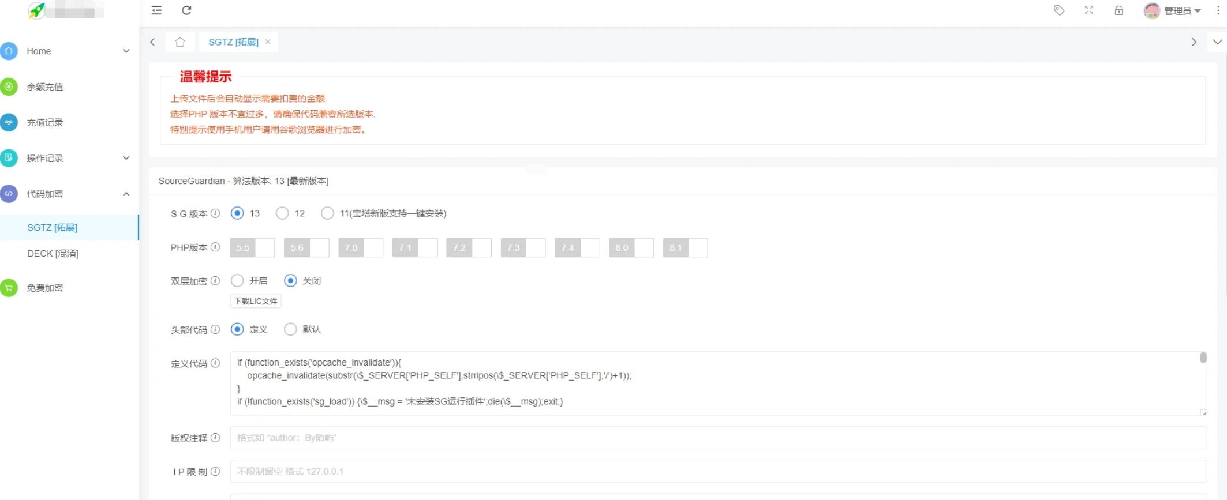This screenshot has width=1227, height=500.
Task: Click info icon beside 双层加密
Action: (x=215, y=281)
